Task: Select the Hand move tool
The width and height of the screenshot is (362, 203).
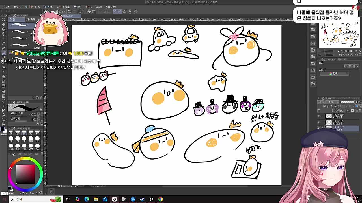Action: tap(4, 25)
